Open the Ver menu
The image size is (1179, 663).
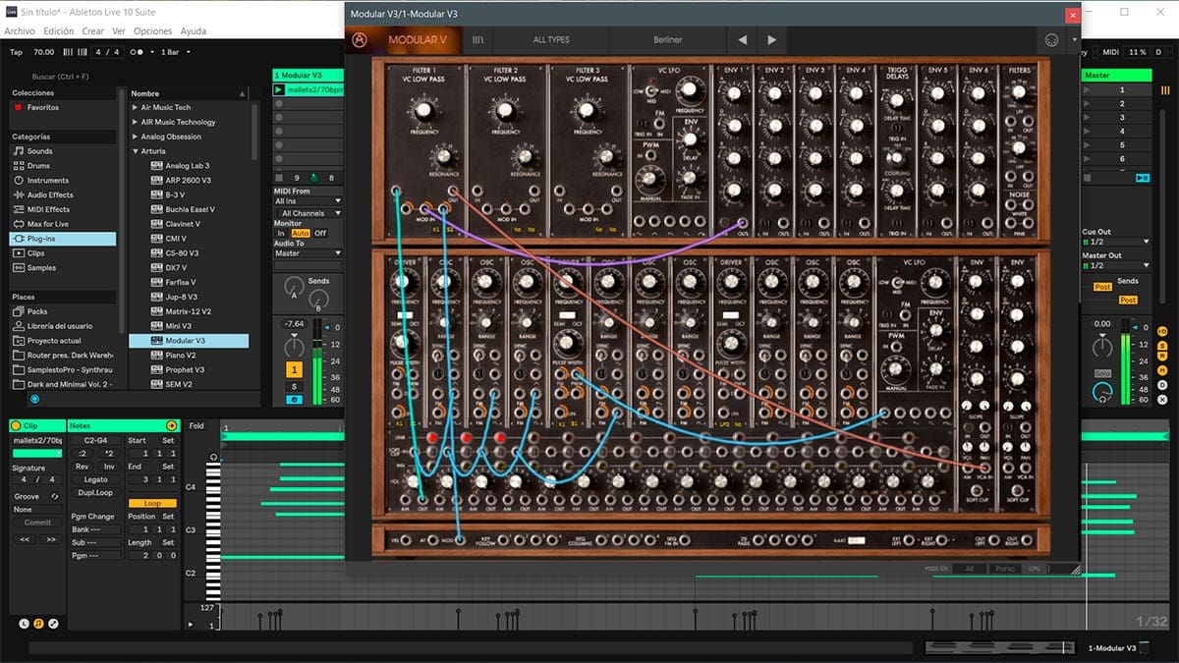(119, 31)
